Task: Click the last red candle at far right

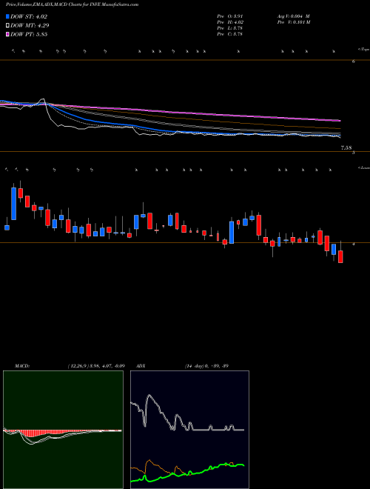Action: (340, 256)
